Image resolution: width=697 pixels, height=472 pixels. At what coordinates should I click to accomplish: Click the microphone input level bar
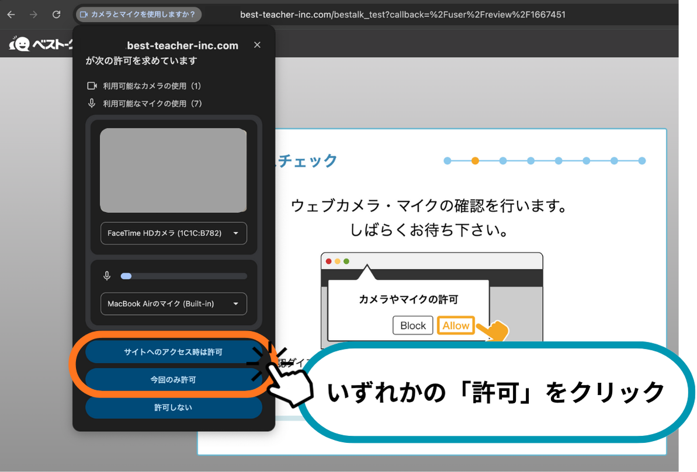[183, 276]
